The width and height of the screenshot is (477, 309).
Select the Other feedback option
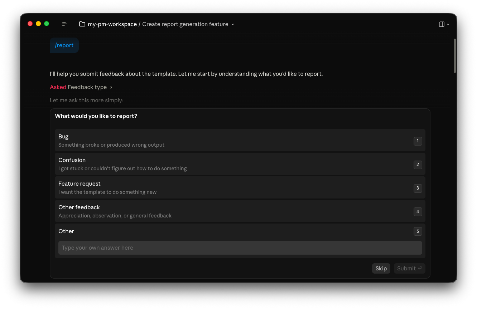click(240, 211)
